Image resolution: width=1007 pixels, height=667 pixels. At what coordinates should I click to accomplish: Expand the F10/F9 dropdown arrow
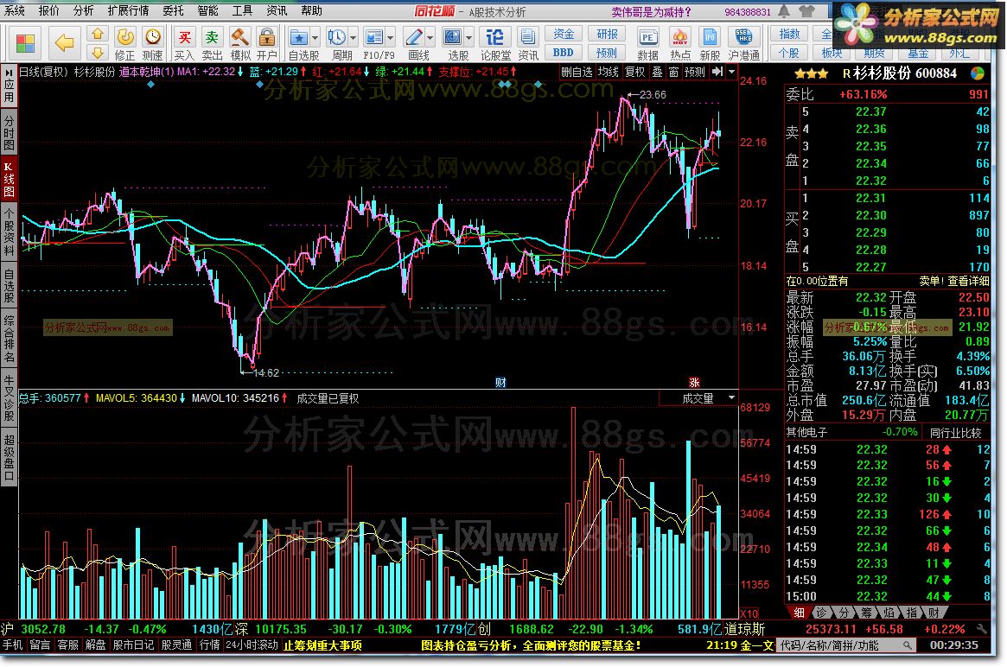[x=391, y=38]
